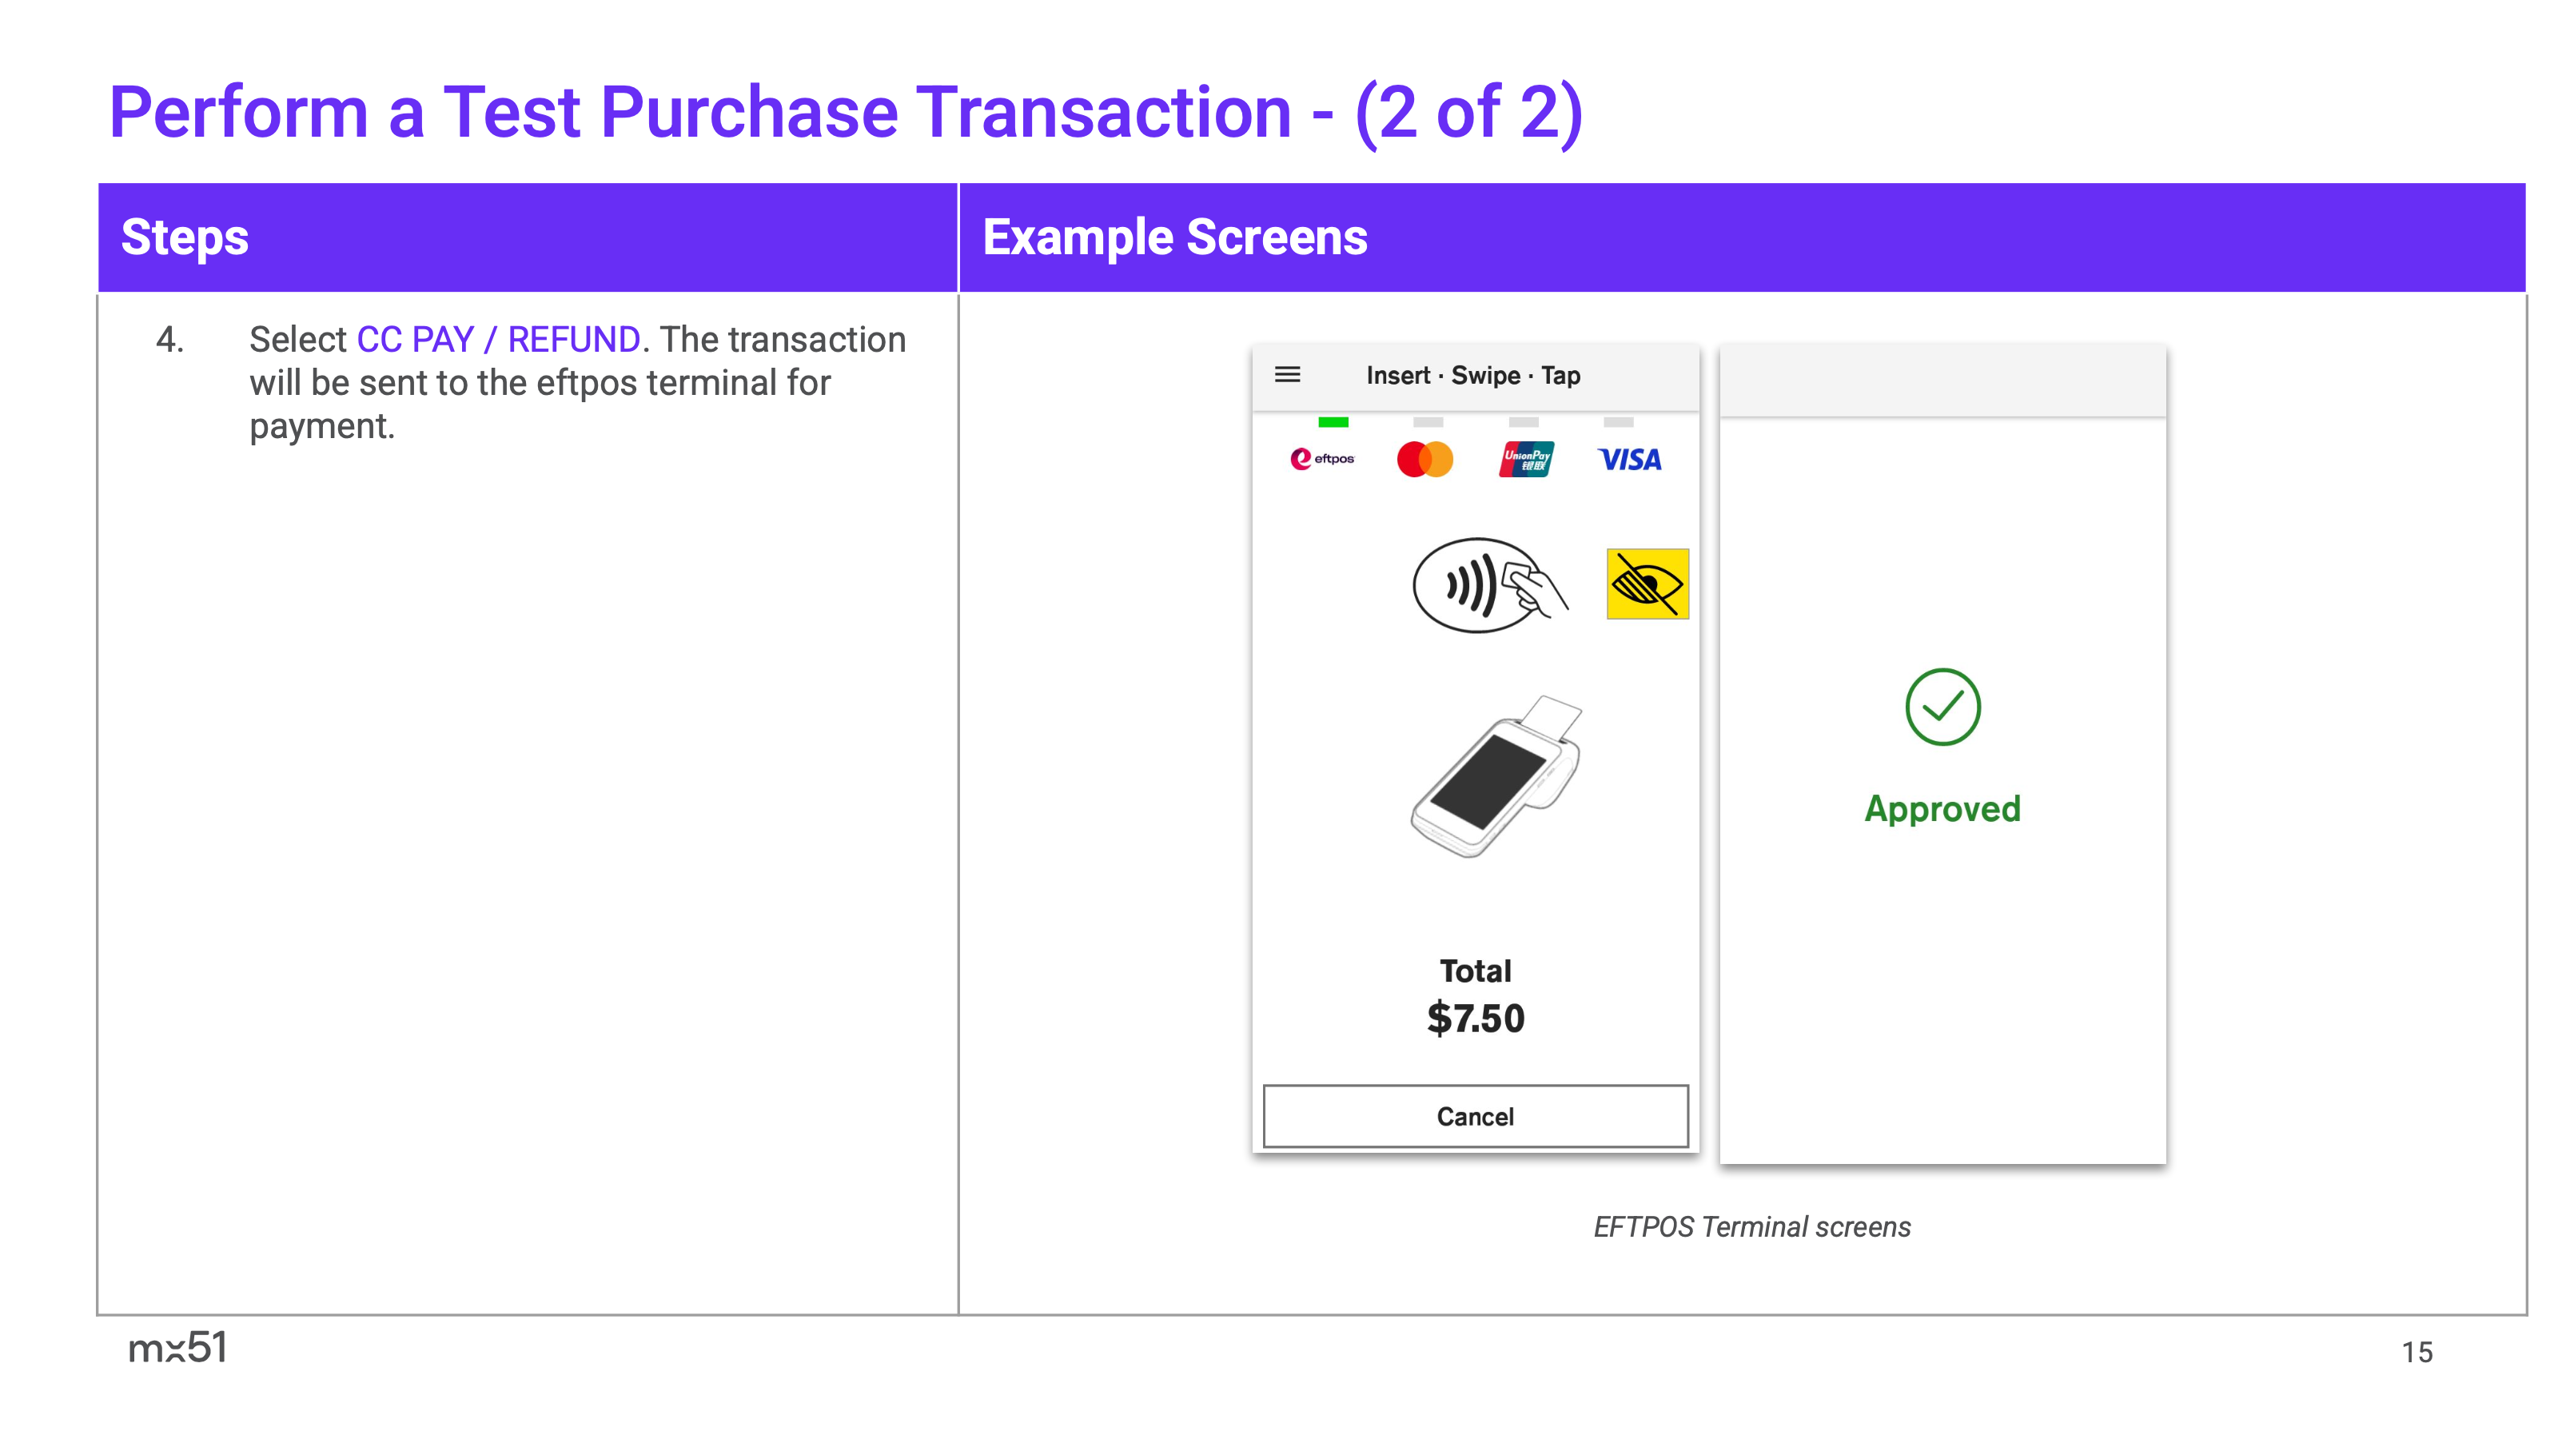Click the Insert · Swipe · Tap header
Viewport: 2558px width, 1431px height.
pos(1472,376)
